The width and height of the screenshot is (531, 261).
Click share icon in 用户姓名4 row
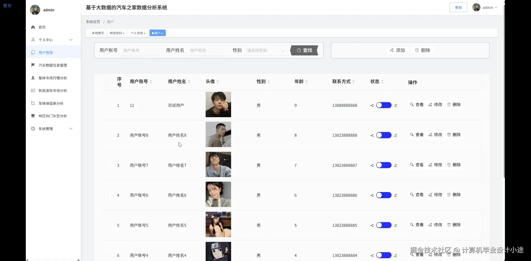pyautogui.click(x=372, y=255)
